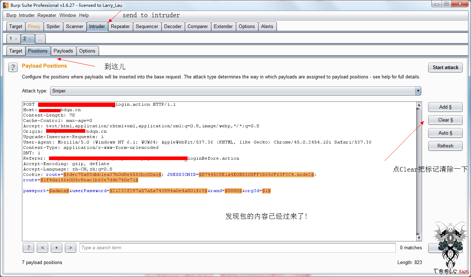This screenshot has width=471, height=277.
Task: Open new attack tab with ellipsis
Action: pyautogui.click(x=40, y=38)
